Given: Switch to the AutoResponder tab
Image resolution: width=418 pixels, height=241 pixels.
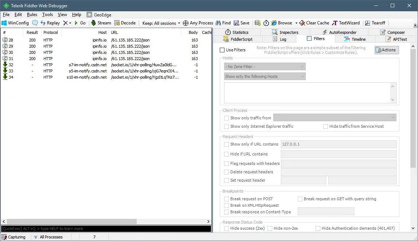Looking at the screenshot, I should [x=339, y=32].
